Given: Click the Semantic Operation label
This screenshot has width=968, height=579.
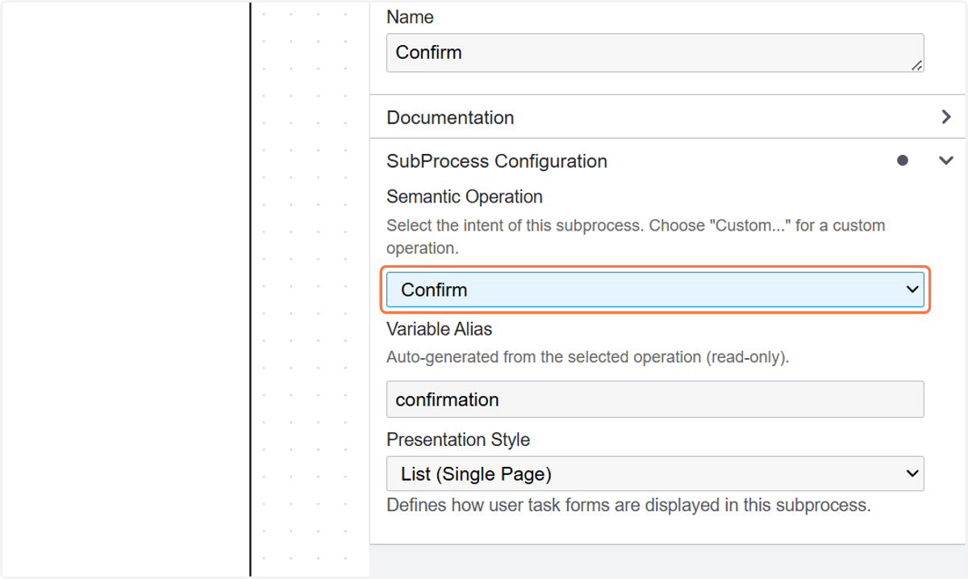Looking at the screenshot, I should (x=465, y=197).
